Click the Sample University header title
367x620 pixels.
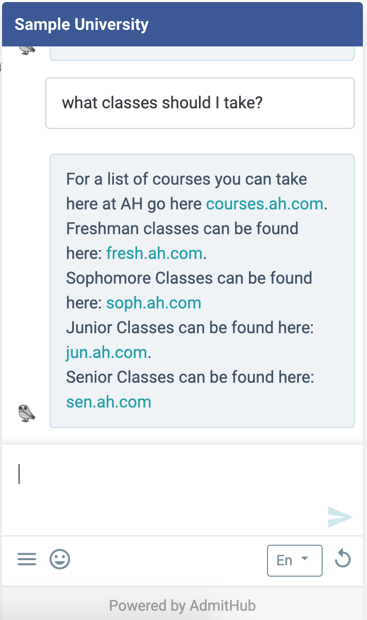click(x=81, y=24)
